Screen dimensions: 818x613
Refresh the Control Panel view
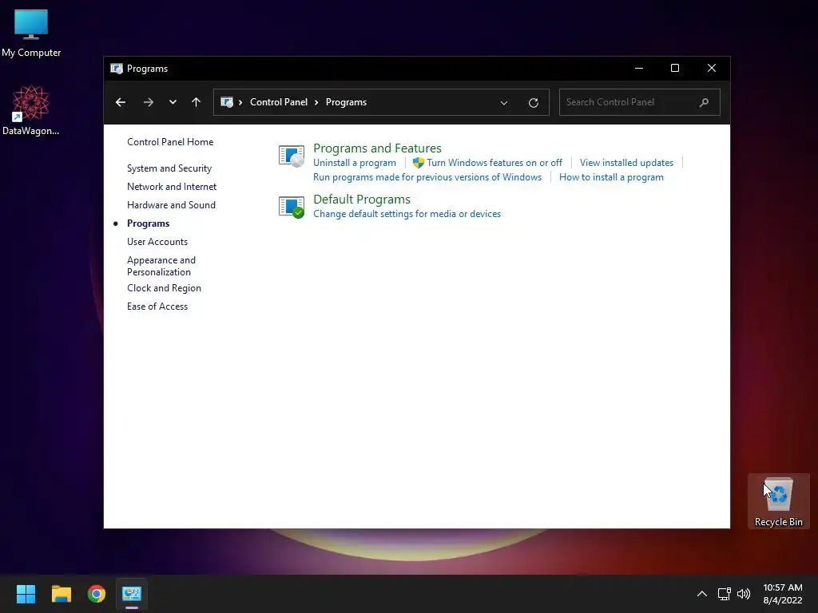(533, 103)
